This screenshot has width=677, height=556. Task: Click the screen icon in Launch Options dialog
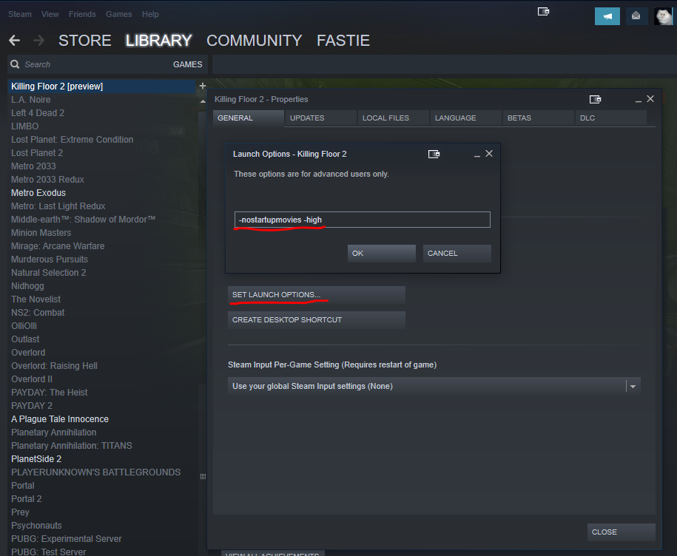click(434, 154)
